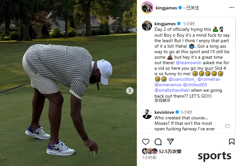Image resolution: width=236 pixels, height=166 pixels.
Task: Expand caption translation with 查看翻译
Action: coord(162,101)
